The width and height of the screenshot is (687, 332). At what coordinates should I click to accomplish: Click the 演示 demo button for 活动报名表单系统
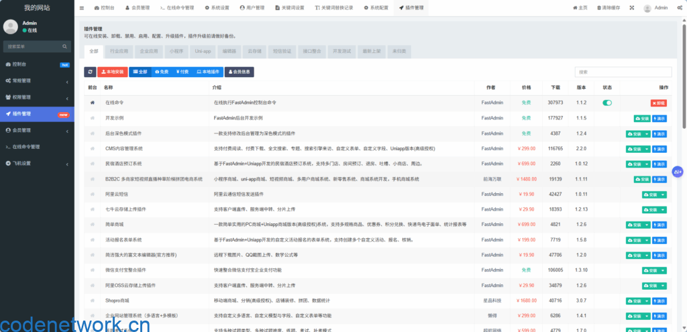[x=659, y=240]
